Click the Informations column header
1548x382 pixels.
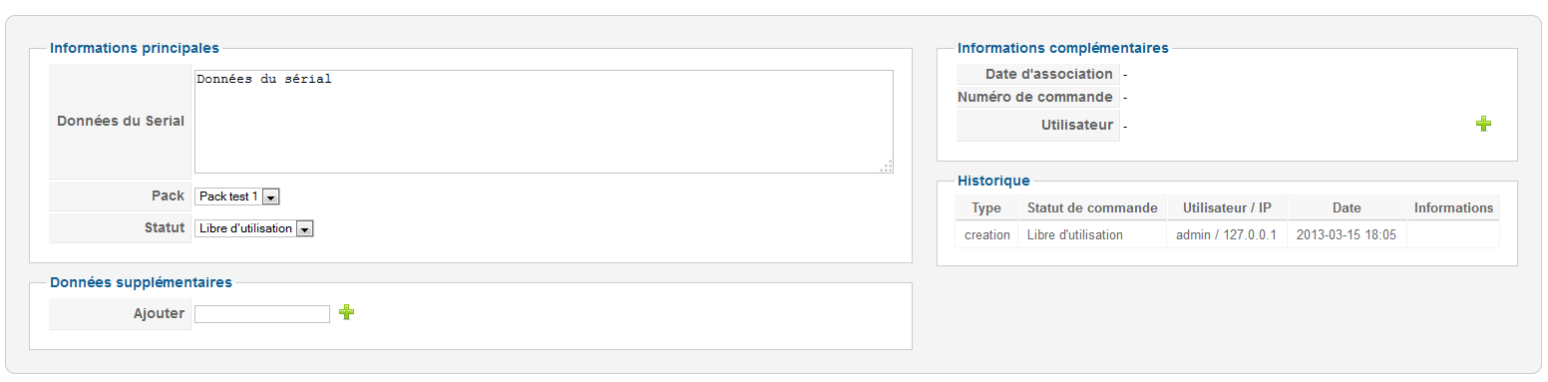click(1453, 207)
